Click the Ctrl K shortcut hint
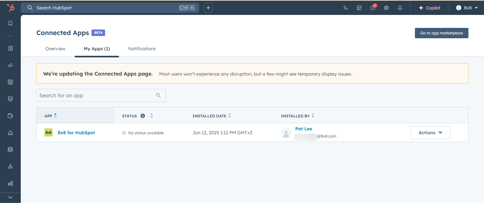 187,8
